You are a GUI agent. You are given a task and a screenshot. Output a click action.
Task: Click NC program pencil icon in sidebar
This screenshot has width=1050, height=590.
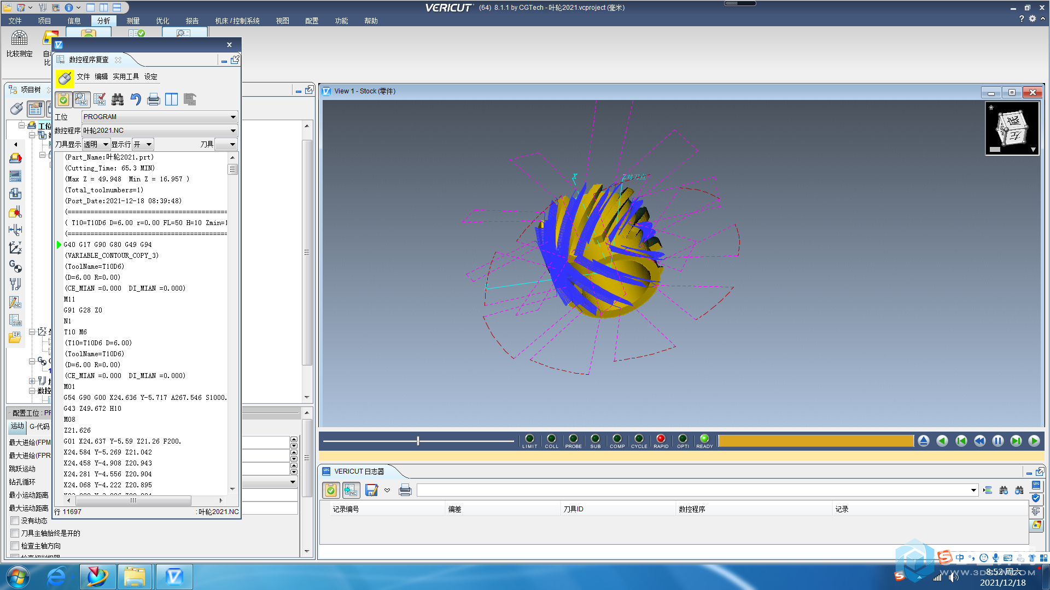coord(15,302)
